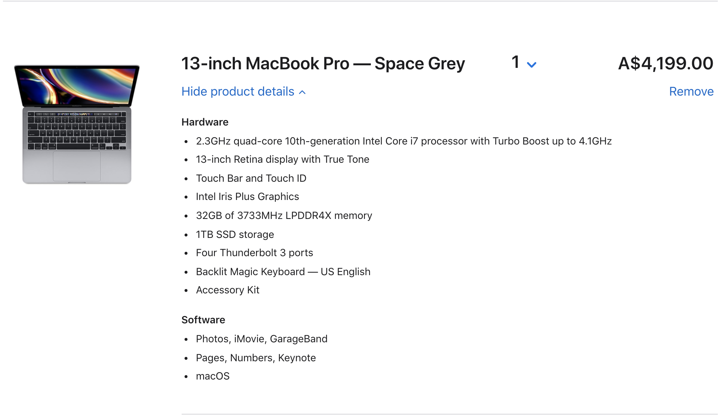Click the Intel Iris Plus Graphics item
This screenshot has width=720, height=416.
pyautogui.click(x=247, y=197)
